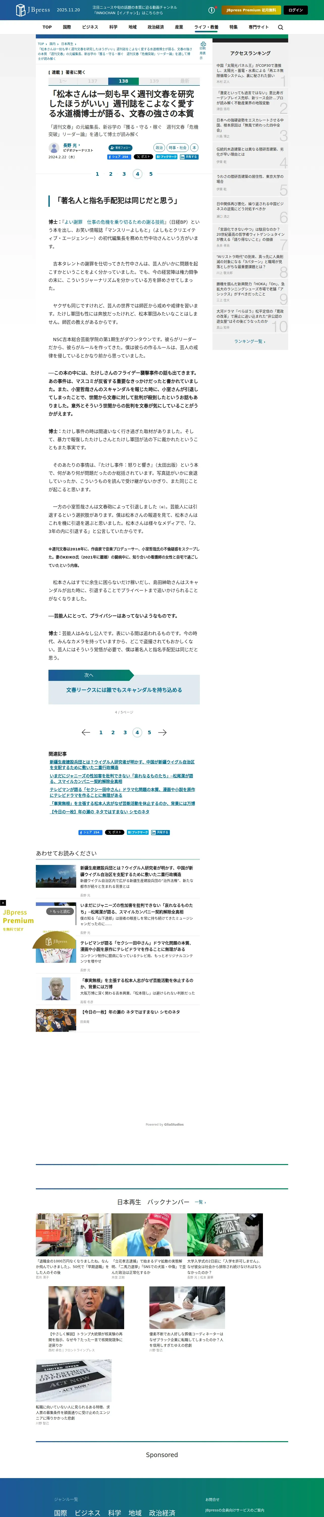Click the bottom LinkedIn 共有する button
This screenshot has height=1517, width=324.
[x=160, y=832]
